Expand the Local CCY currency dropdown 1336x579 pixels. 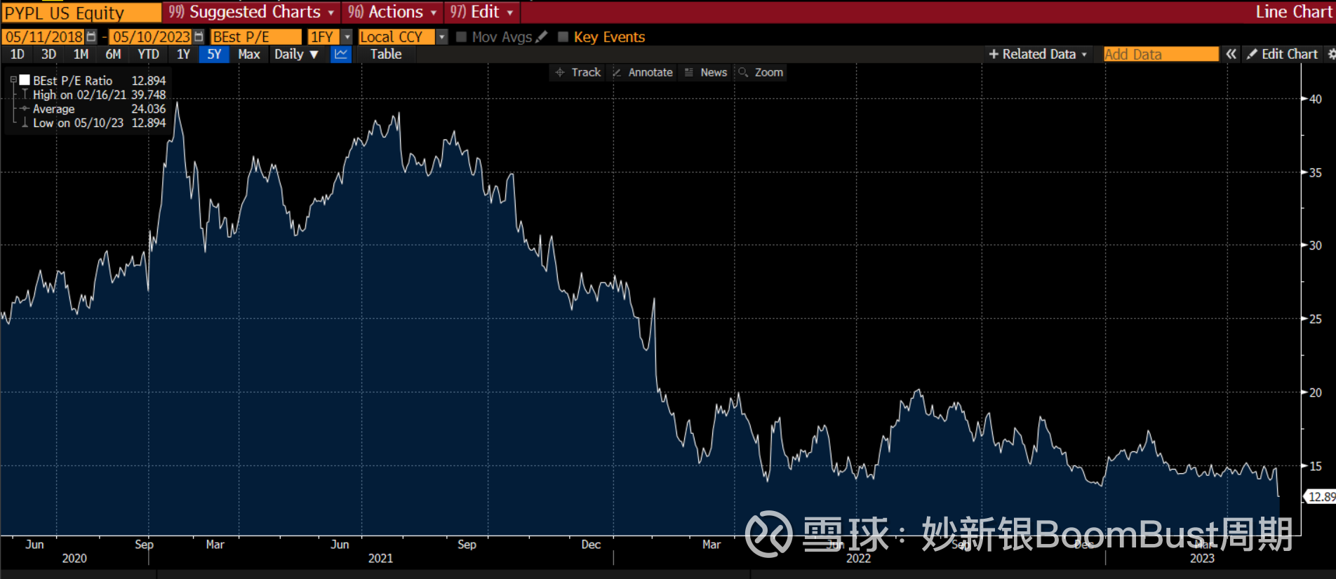click(x=441, y=36)
